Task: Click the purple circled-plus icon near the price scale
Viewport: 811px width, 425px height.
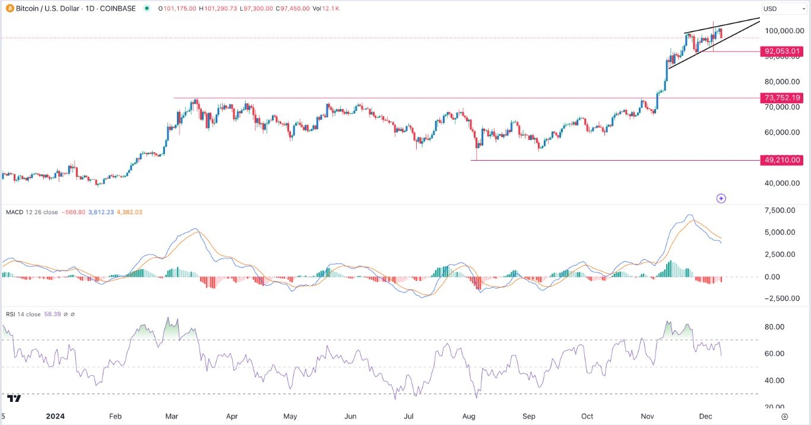Action: point(721,199)
